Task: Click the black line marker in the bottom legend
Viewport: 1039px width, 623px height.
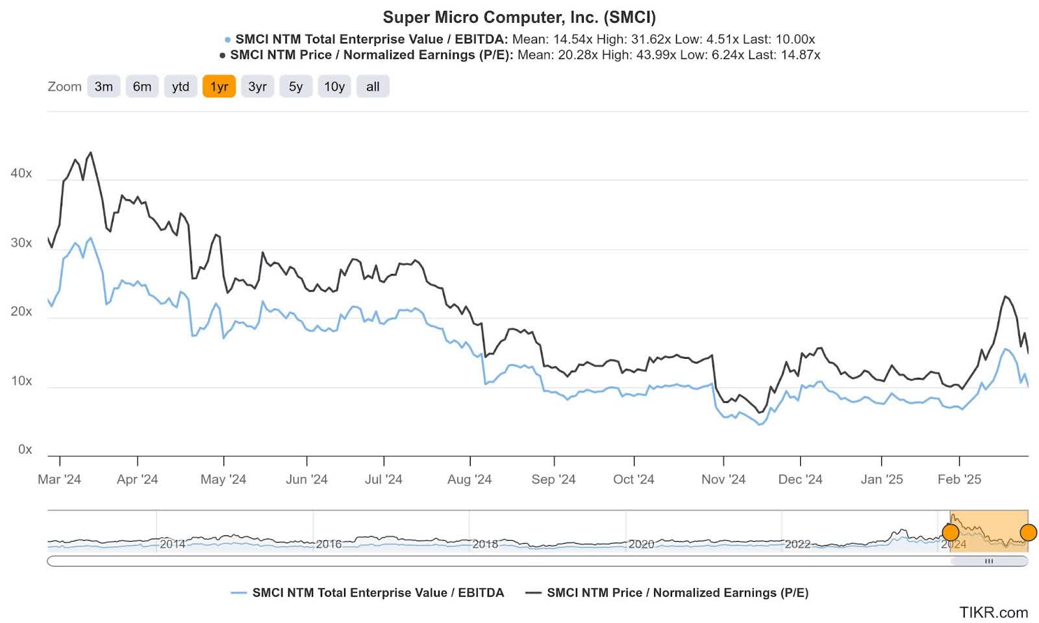Action: coord(532,592)
